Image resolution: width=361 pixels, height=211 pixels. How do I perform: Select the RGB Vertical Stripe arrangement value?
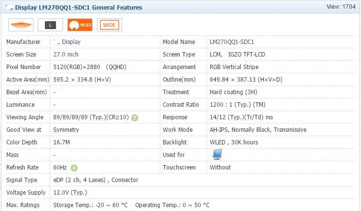234,67
